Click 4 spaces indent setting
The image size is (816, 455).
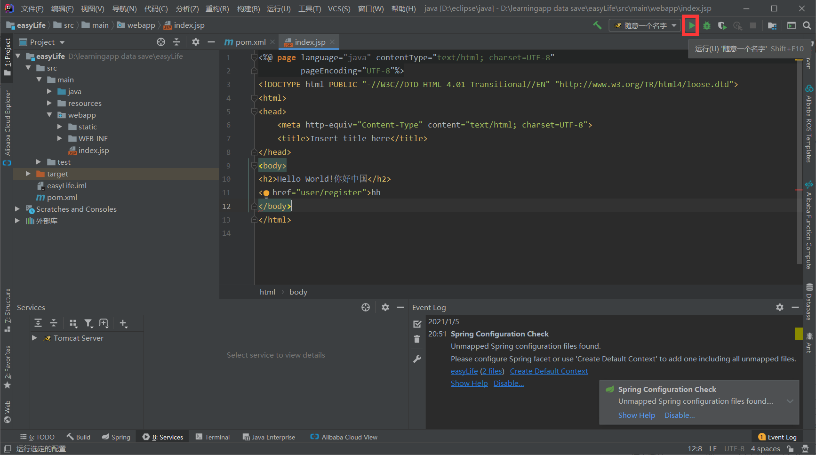click(x=765, y=449)
